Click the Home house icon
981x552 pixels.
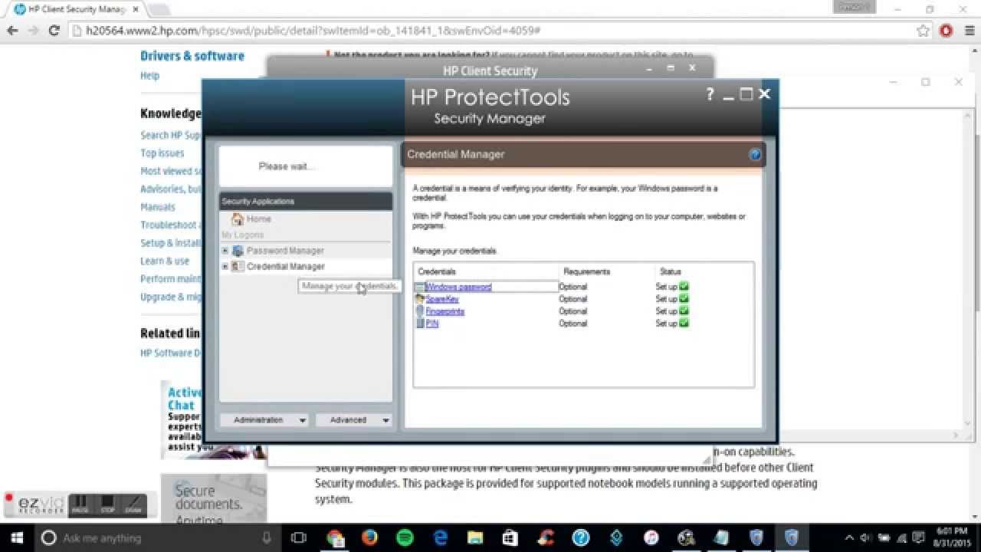[238, 219]
